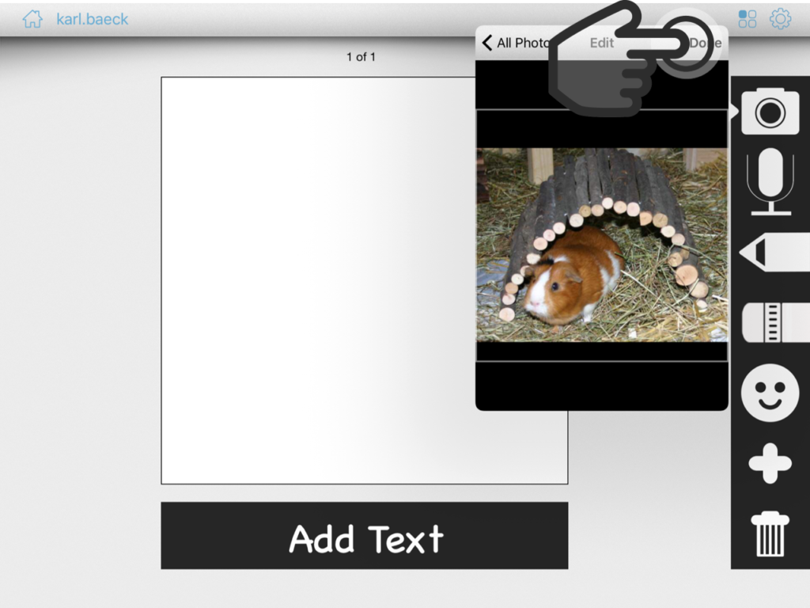Go back to All Photos
Image resolution: width=810 pixels, height=608 pixels.
tap(516, 43)
